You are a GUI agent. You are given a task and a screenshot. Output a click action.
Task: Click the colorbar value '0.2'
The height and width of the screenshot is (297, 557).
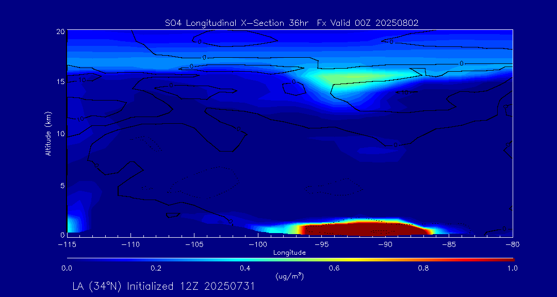coord(156,269)
